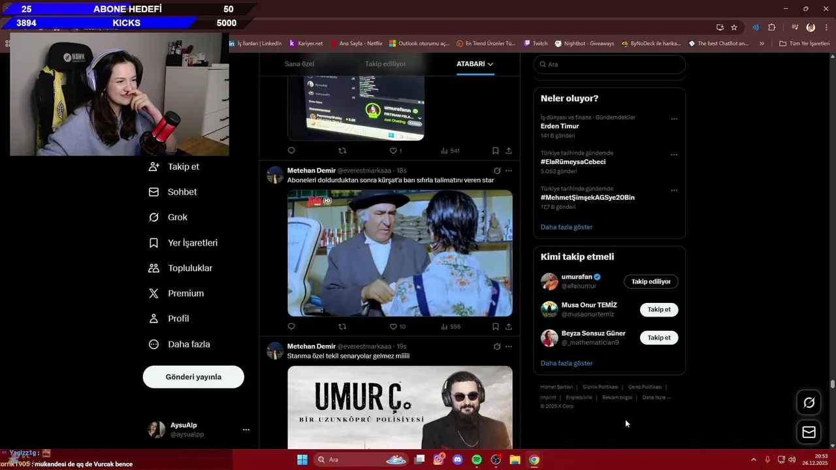Open Nightbot - Giveaways bookmark
This screenshot has height=470, width=836.
point(585,43)
